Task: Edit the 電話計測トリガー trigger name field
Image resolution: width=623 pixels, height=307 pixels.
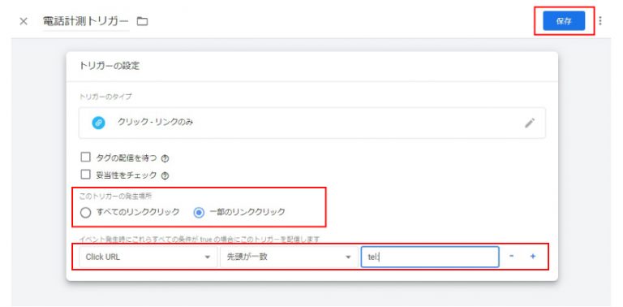Action: pyautogui.click(x=86, y=21)
